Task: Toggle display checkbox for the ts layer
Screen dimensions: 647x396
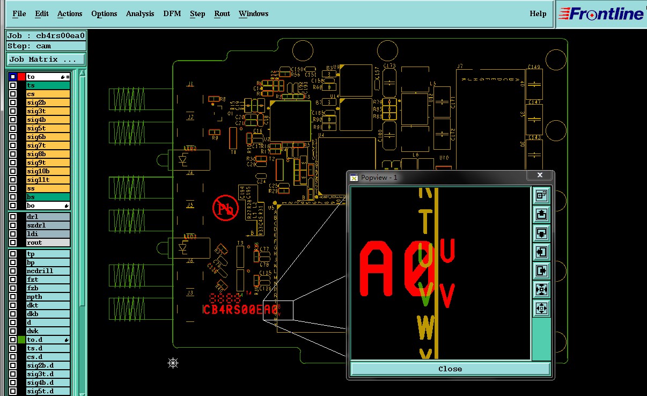Action: click(x=13, y=85)
